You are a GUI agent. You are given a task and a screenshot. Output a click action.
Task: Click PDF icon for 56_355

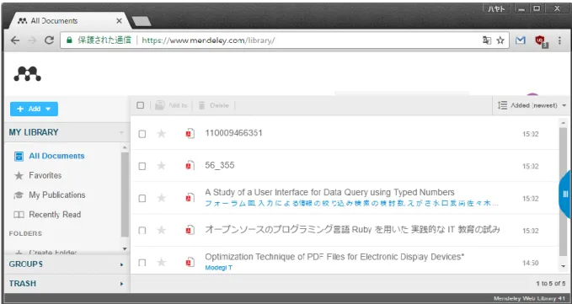coord(190,166)
